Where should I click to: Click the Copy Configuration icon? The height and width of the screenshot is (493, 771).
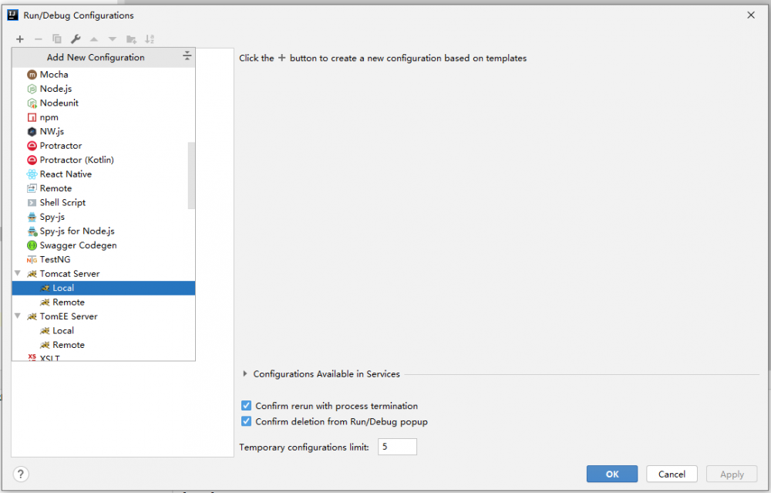[57, 39]
